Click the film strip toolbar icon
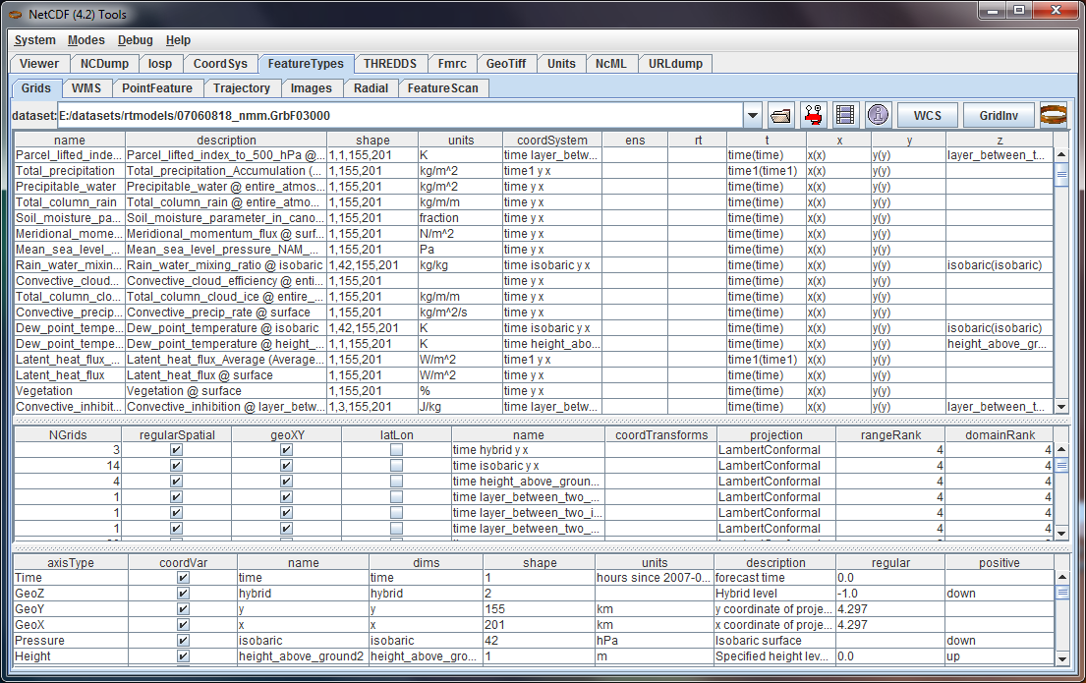Viewport: 1086px width, 683px height. tap(845, 115)
